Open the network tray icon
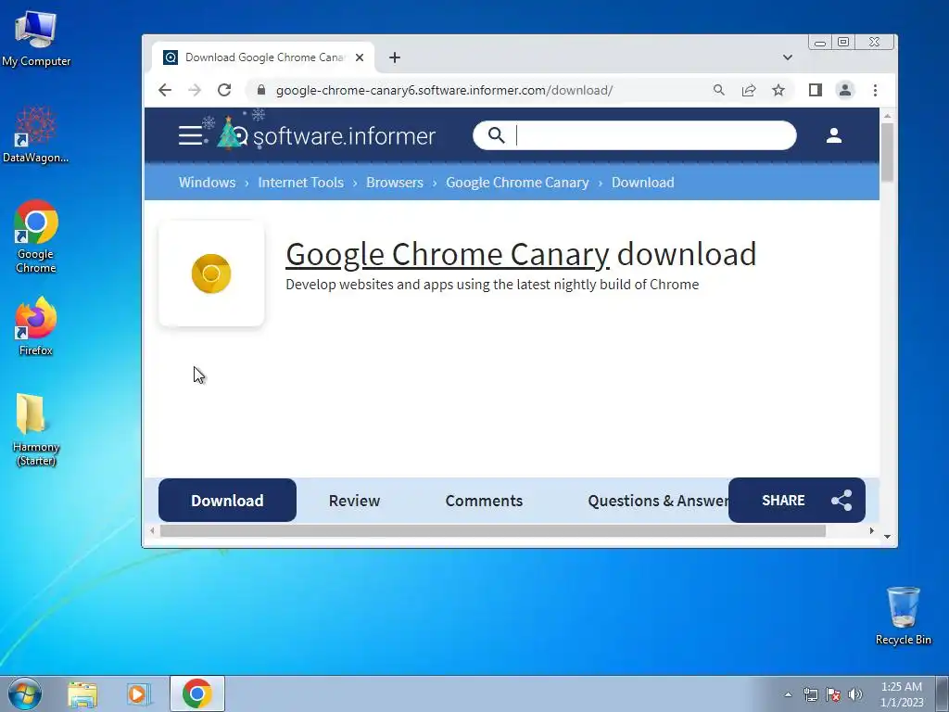Screen dimensions: 949x712 [810, 694]
